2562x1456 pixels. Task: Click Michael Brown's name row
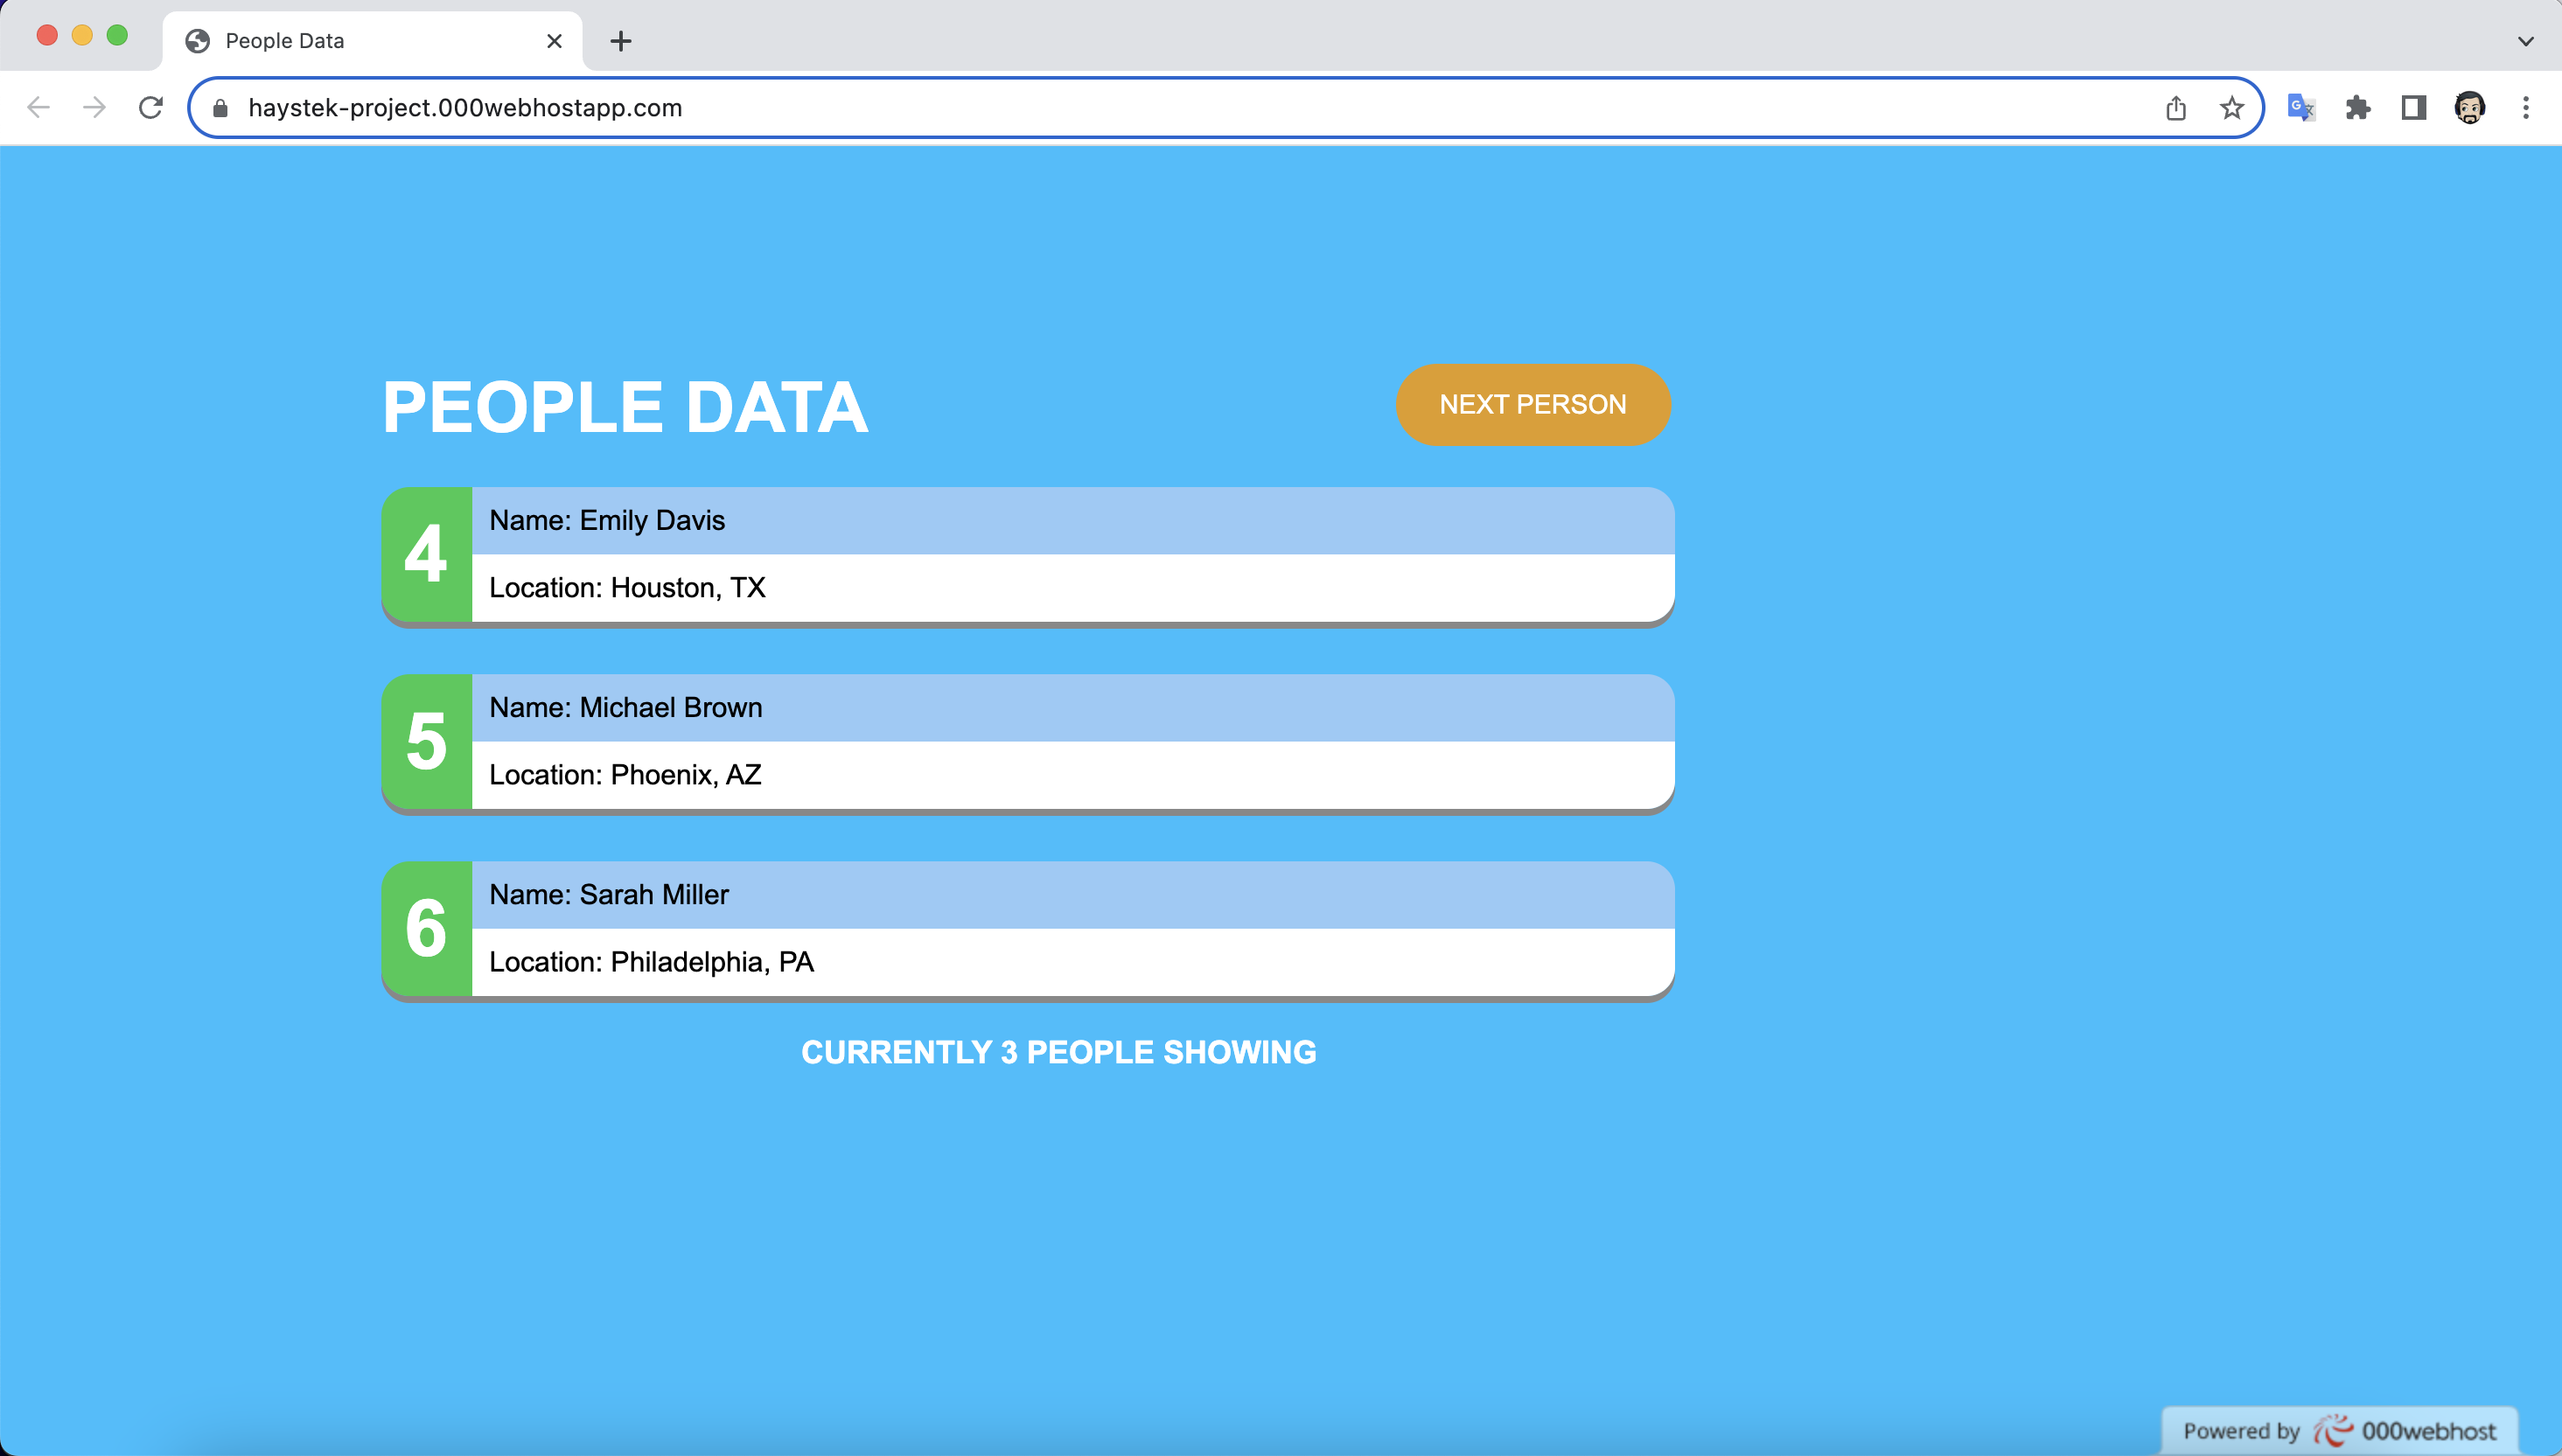coord(1072,707)
